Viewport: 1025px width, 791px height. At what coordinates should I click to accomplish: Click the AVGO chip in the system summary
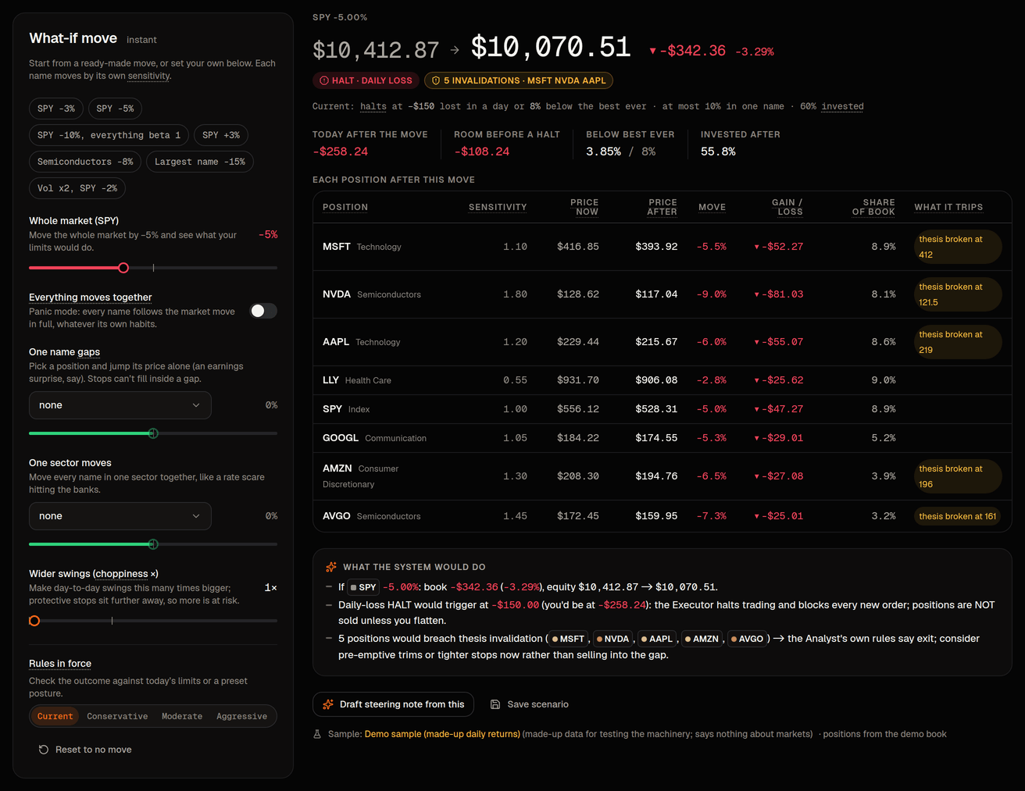[748, 639]
